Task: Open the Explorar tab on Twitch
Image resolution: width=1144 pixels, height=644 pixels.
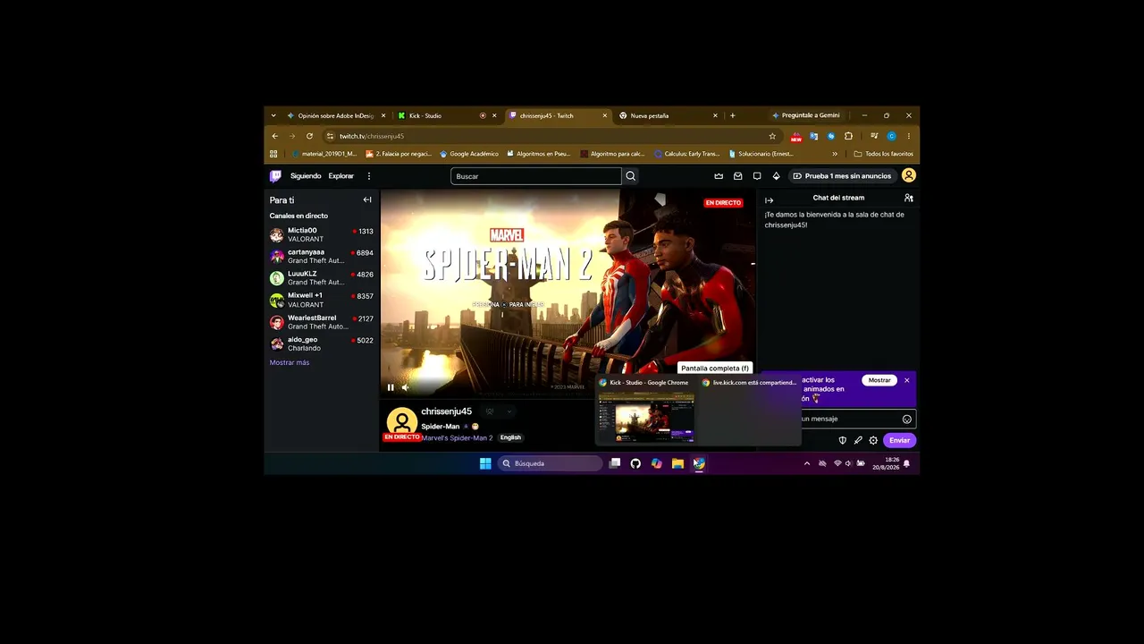Action: click(341, 176)
